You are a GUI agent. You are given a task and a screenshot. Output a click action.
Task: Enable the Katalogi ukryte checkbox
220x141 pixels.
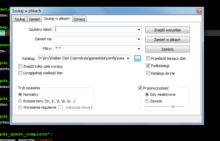(x=148, y=73)
